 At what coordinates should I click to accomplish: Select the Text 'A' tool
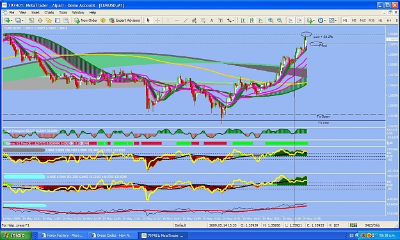(212, 20)
